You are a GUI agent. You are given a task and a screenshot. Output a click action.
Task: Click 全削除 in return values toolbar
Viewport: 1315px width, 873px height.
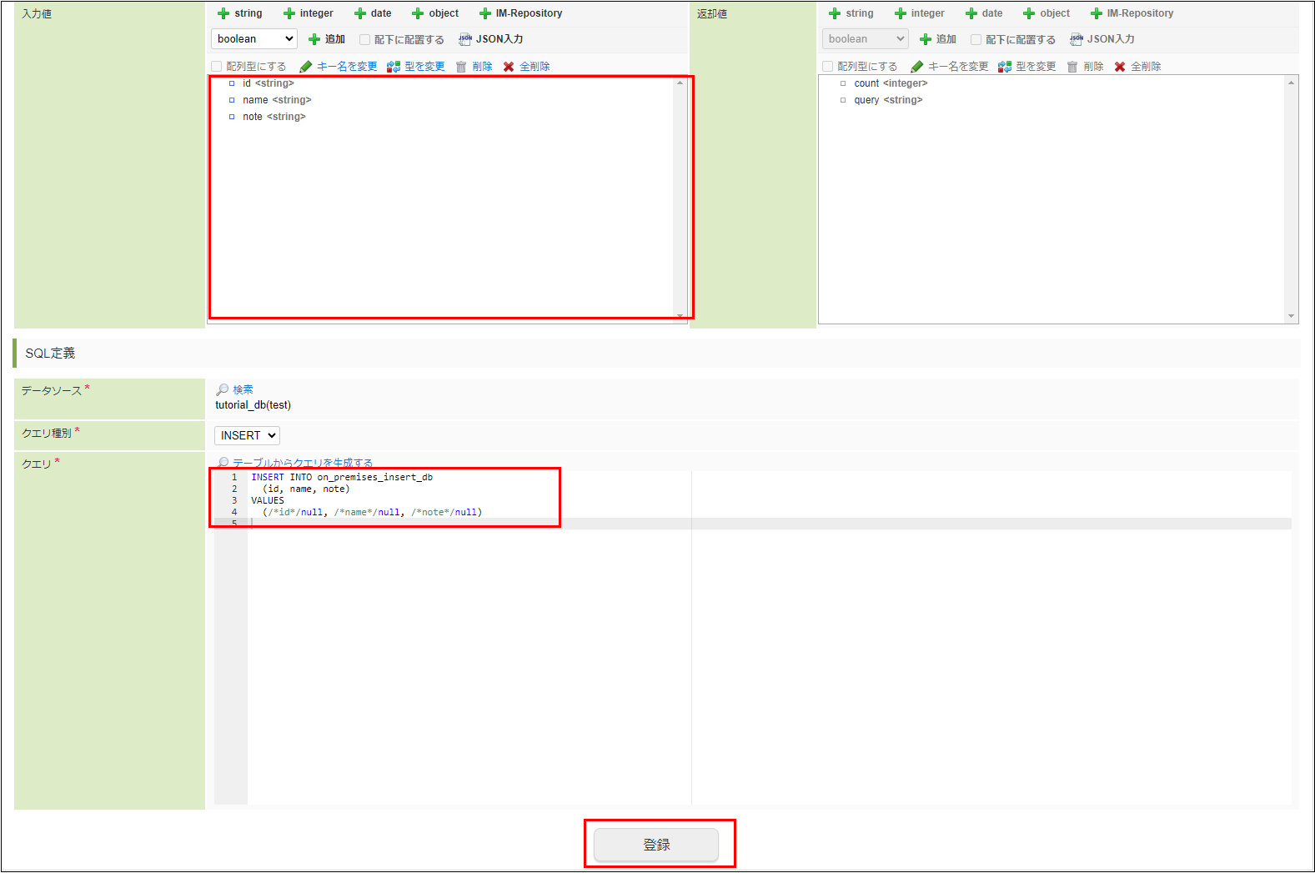tap(1138, 67)
